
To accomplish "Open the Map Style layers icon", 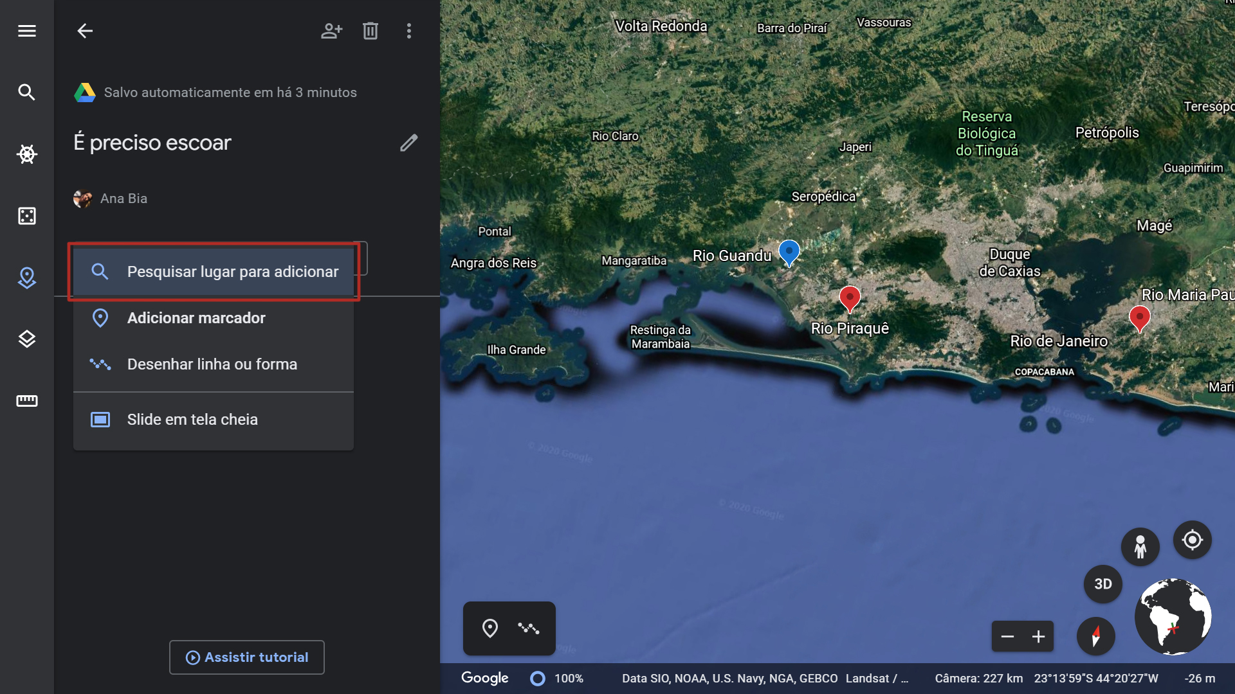I will click(x=26, y=339).
